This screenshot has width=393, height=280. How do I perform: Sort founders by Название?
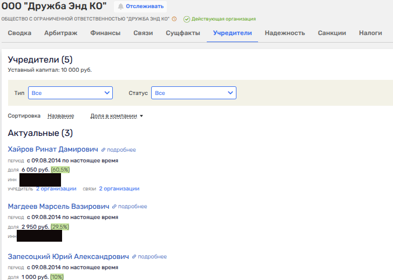pos(60,115)
